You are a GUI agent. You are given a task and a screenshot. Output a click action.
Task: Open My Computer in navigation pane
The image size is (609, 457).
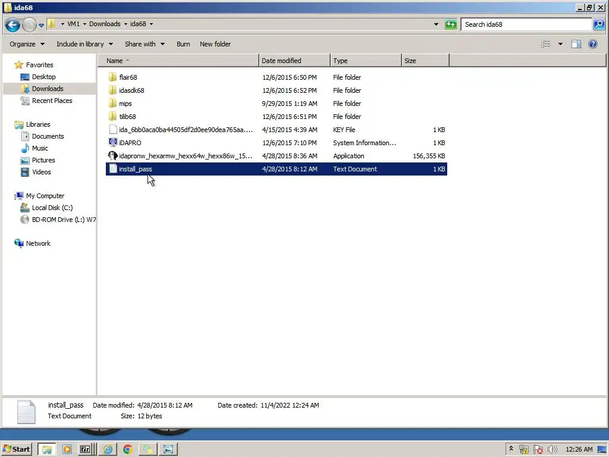click(45, 196)
